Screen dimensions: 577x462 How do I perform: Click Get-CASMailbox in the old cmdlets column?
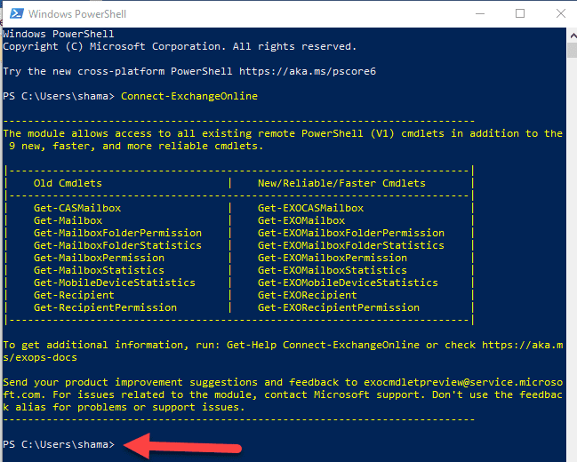(x=76, y=208)
